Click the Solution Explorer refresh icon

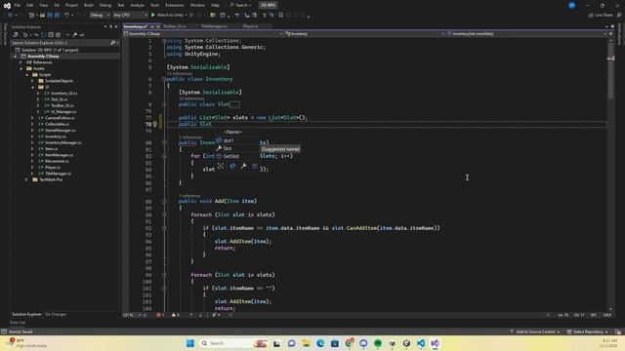43,35
